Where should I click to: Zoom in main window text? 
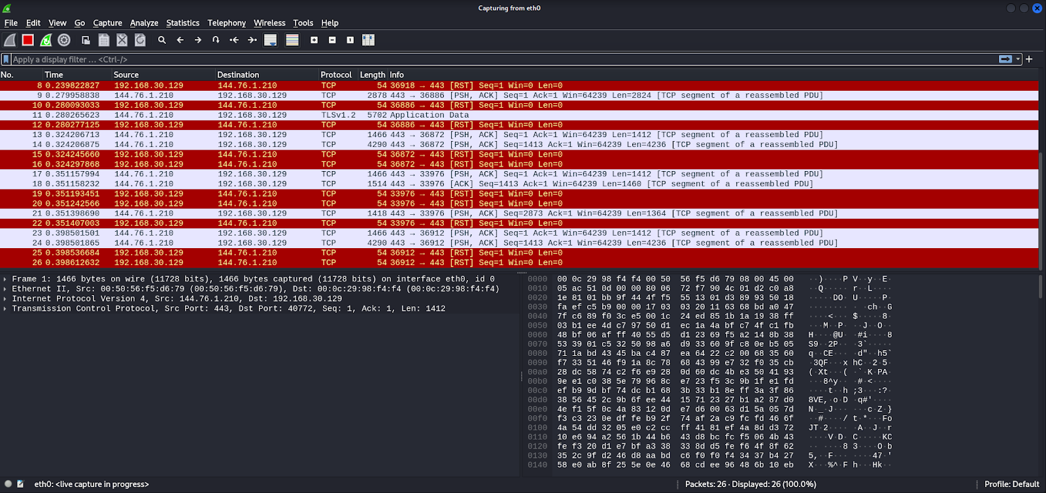click(314, 40)
